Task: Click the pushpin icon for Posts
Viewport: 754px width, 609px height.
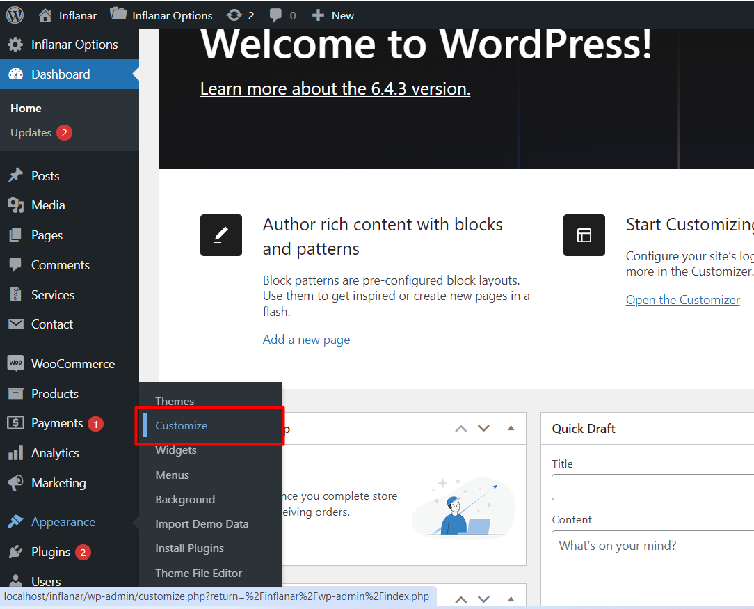Action: coord(15,175)
